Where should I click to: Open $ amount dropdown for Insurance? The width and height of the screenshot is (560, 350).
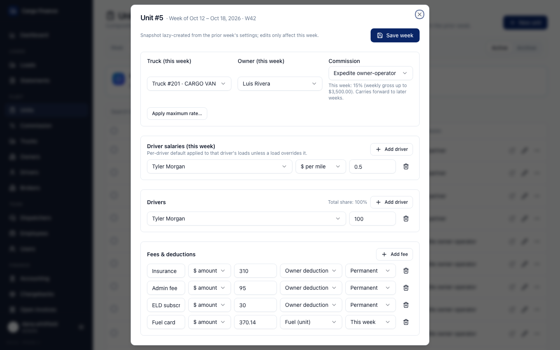click(x=209, y=271)
